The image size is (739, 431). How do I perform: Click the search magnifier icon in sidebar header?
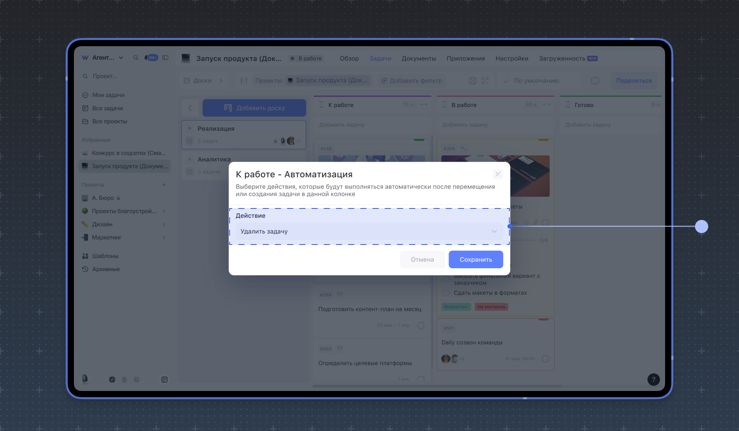point(136,58)
